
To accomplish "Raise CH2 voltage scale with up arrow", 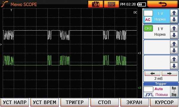I will tap(174, 29).
